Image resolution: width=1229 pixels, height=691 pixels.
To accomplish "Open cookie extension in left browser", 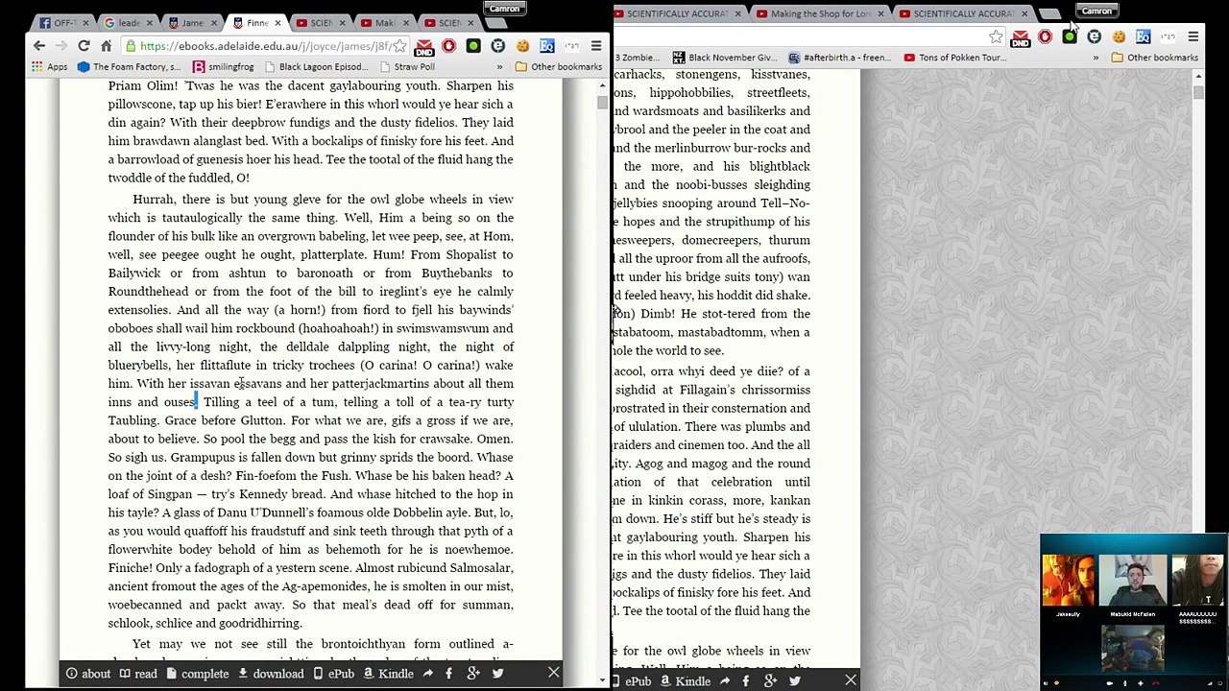I will click(x=522, y=46).
